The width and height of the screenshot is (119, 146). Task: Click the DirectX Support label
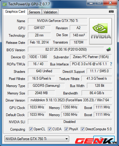(74, 72)
